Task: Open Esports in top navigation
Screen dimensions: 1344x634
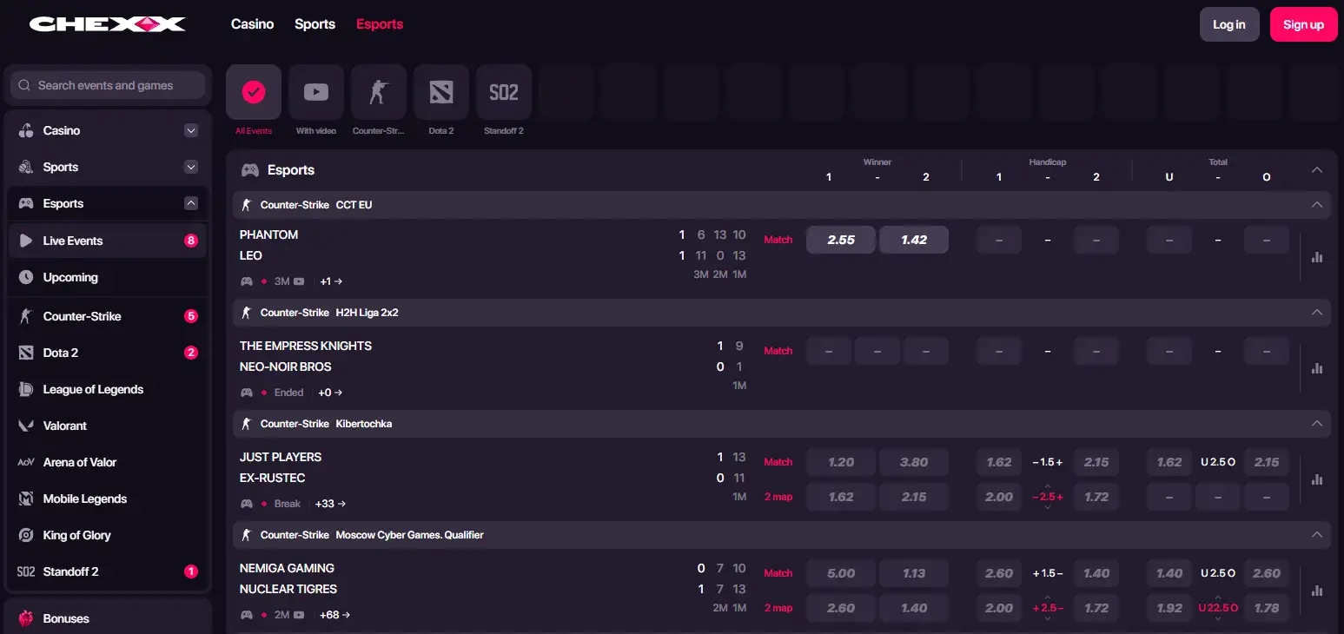Action: (380, 24)
